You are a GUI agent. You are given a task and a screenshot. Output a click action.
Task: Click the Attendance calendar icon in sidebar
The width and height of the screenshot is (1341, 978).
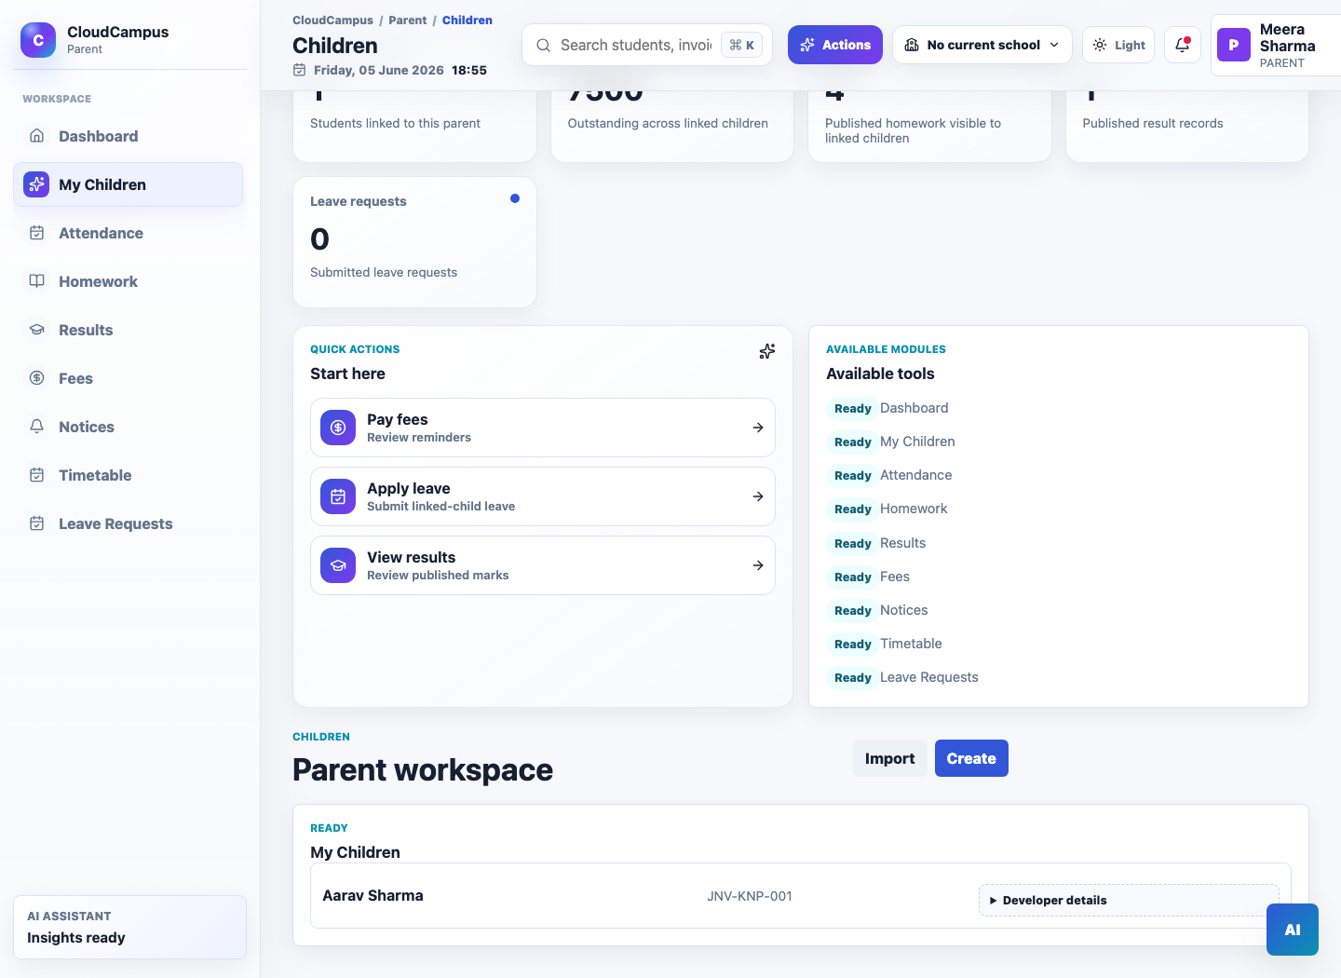37,233
